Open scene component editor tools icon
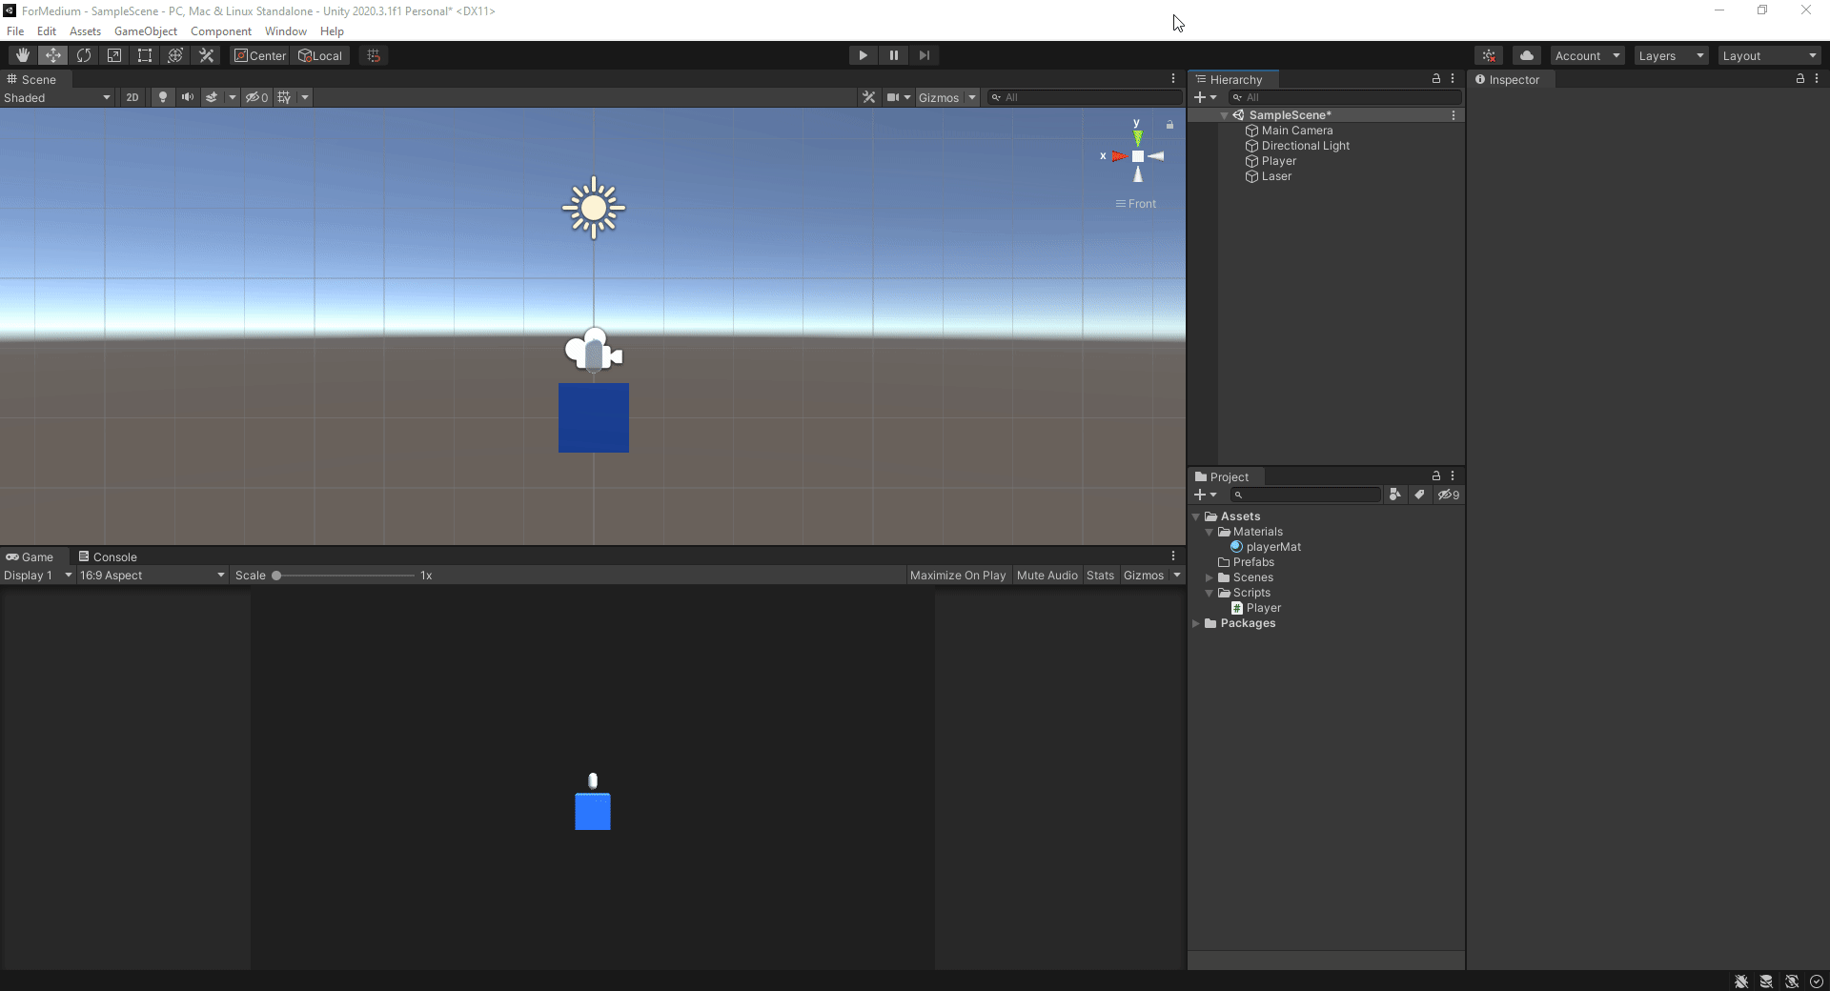Image resolution: width=1830 pixels, height=991 pixels. 868,97
